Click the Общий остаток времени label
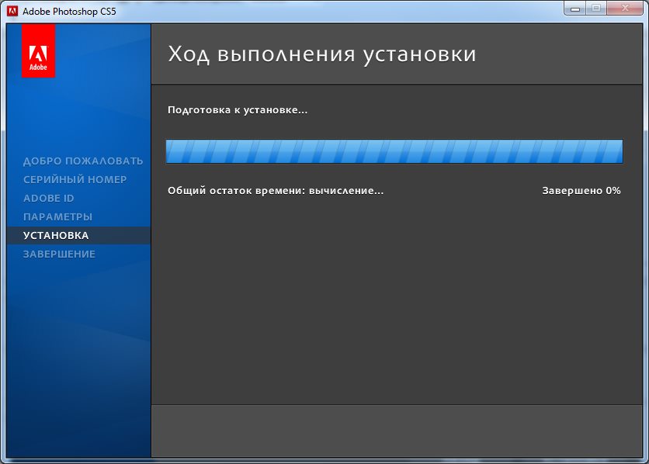 coord(276,191)
